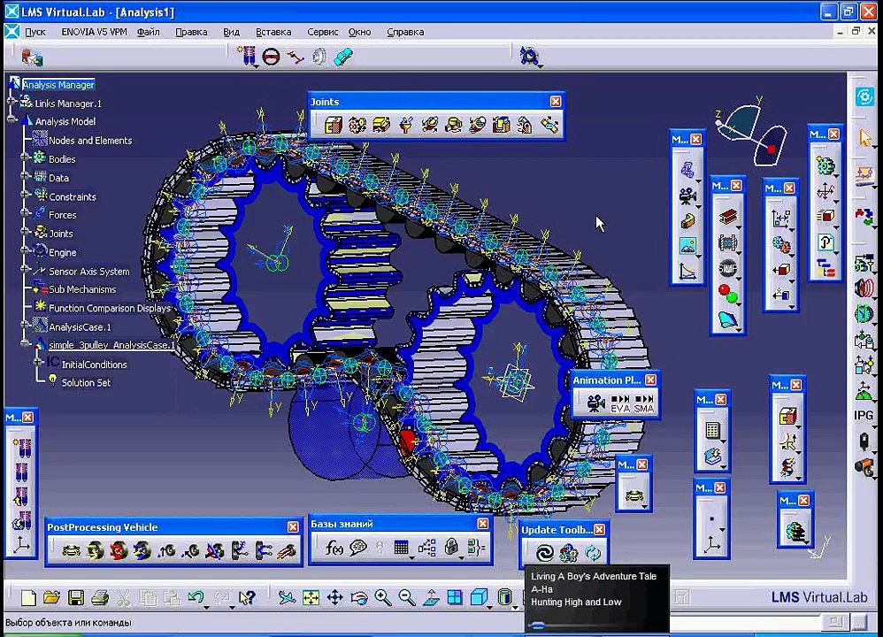Click the What's This help cursor icon

(x=246, y=598)
